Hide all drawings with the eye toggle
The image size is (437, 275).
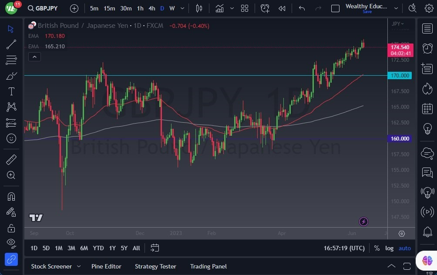[11, 243]
